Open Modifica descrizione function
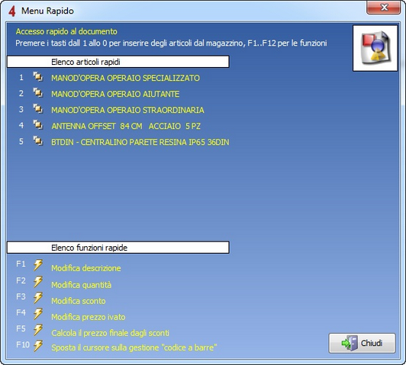The width and height of the screenshot is (406, 365). pyautogui.click(x=86, y=268)
